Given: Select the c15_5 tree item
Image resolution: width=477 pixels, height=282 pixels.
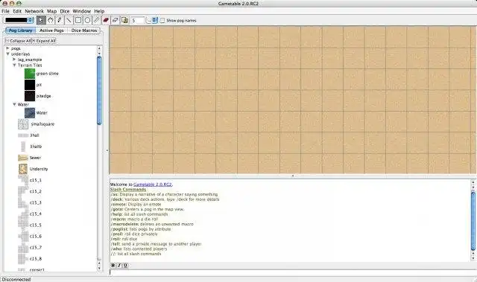Looking at the screenshot, I should click(x=35, y=225).
